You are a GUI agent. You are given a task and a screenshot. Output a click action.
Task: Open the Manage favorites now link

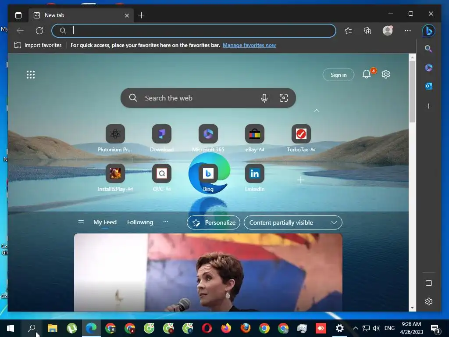point(249,45)
